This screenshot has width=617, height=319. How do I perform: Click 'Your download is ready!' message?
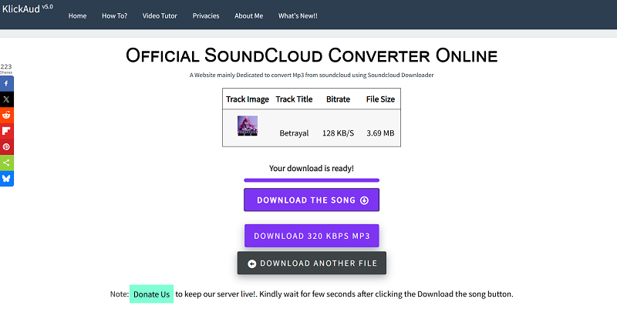pos(312,168)
